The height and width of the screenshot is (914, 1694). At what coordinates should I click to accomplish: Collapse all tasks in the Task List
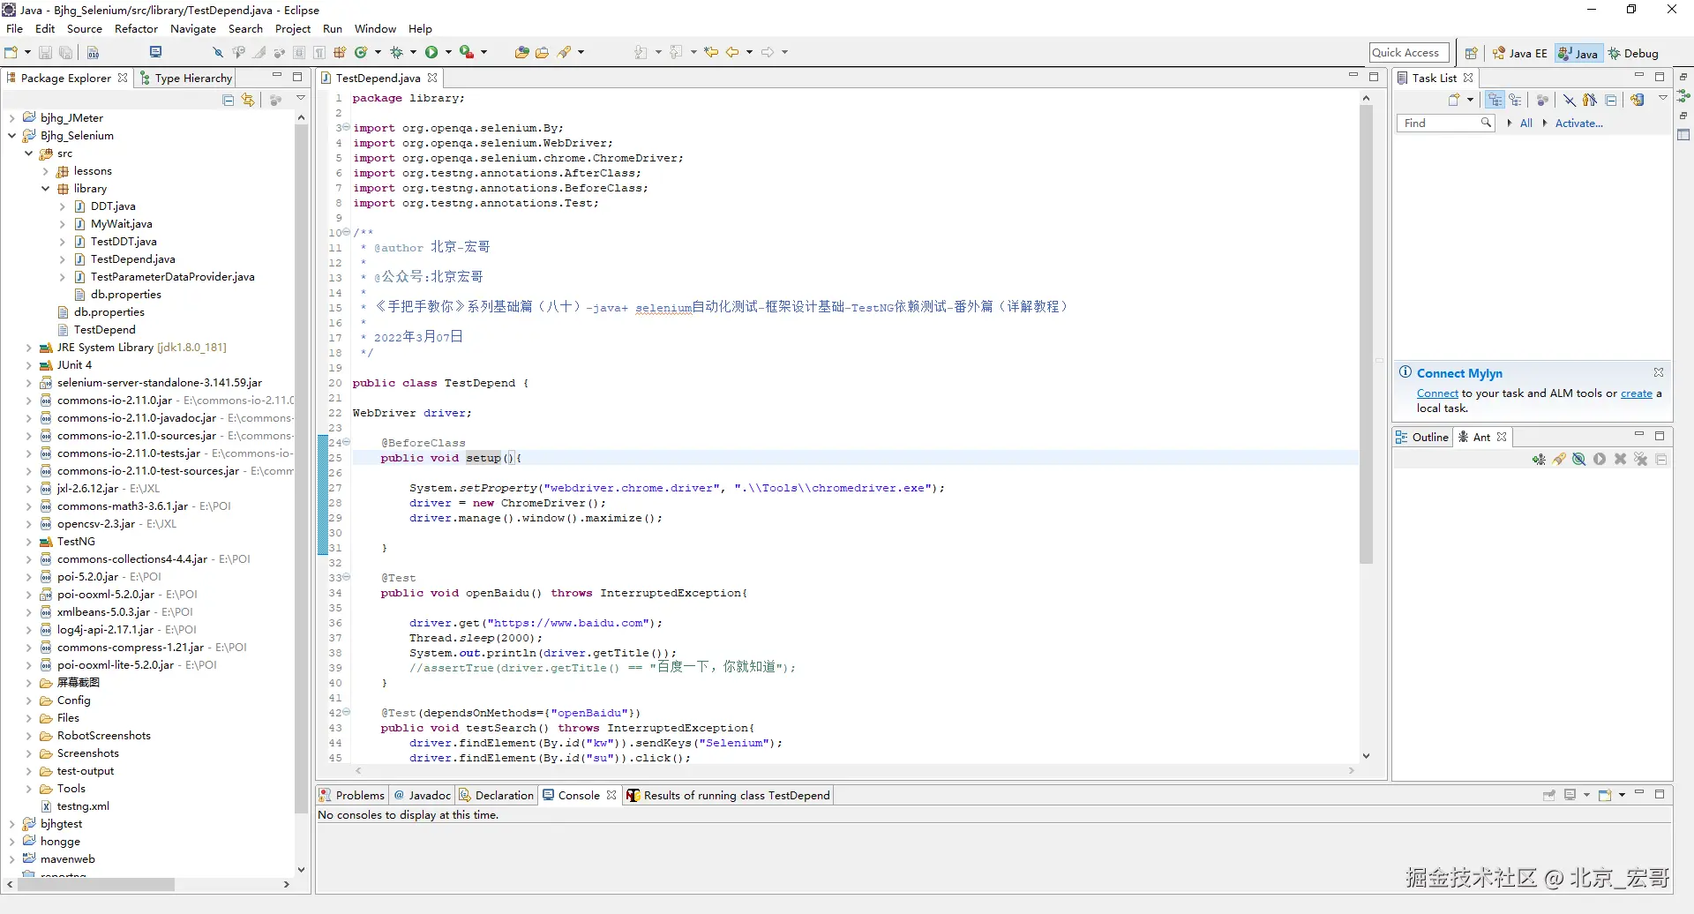pyautogui.click(x=1611, y=100)
